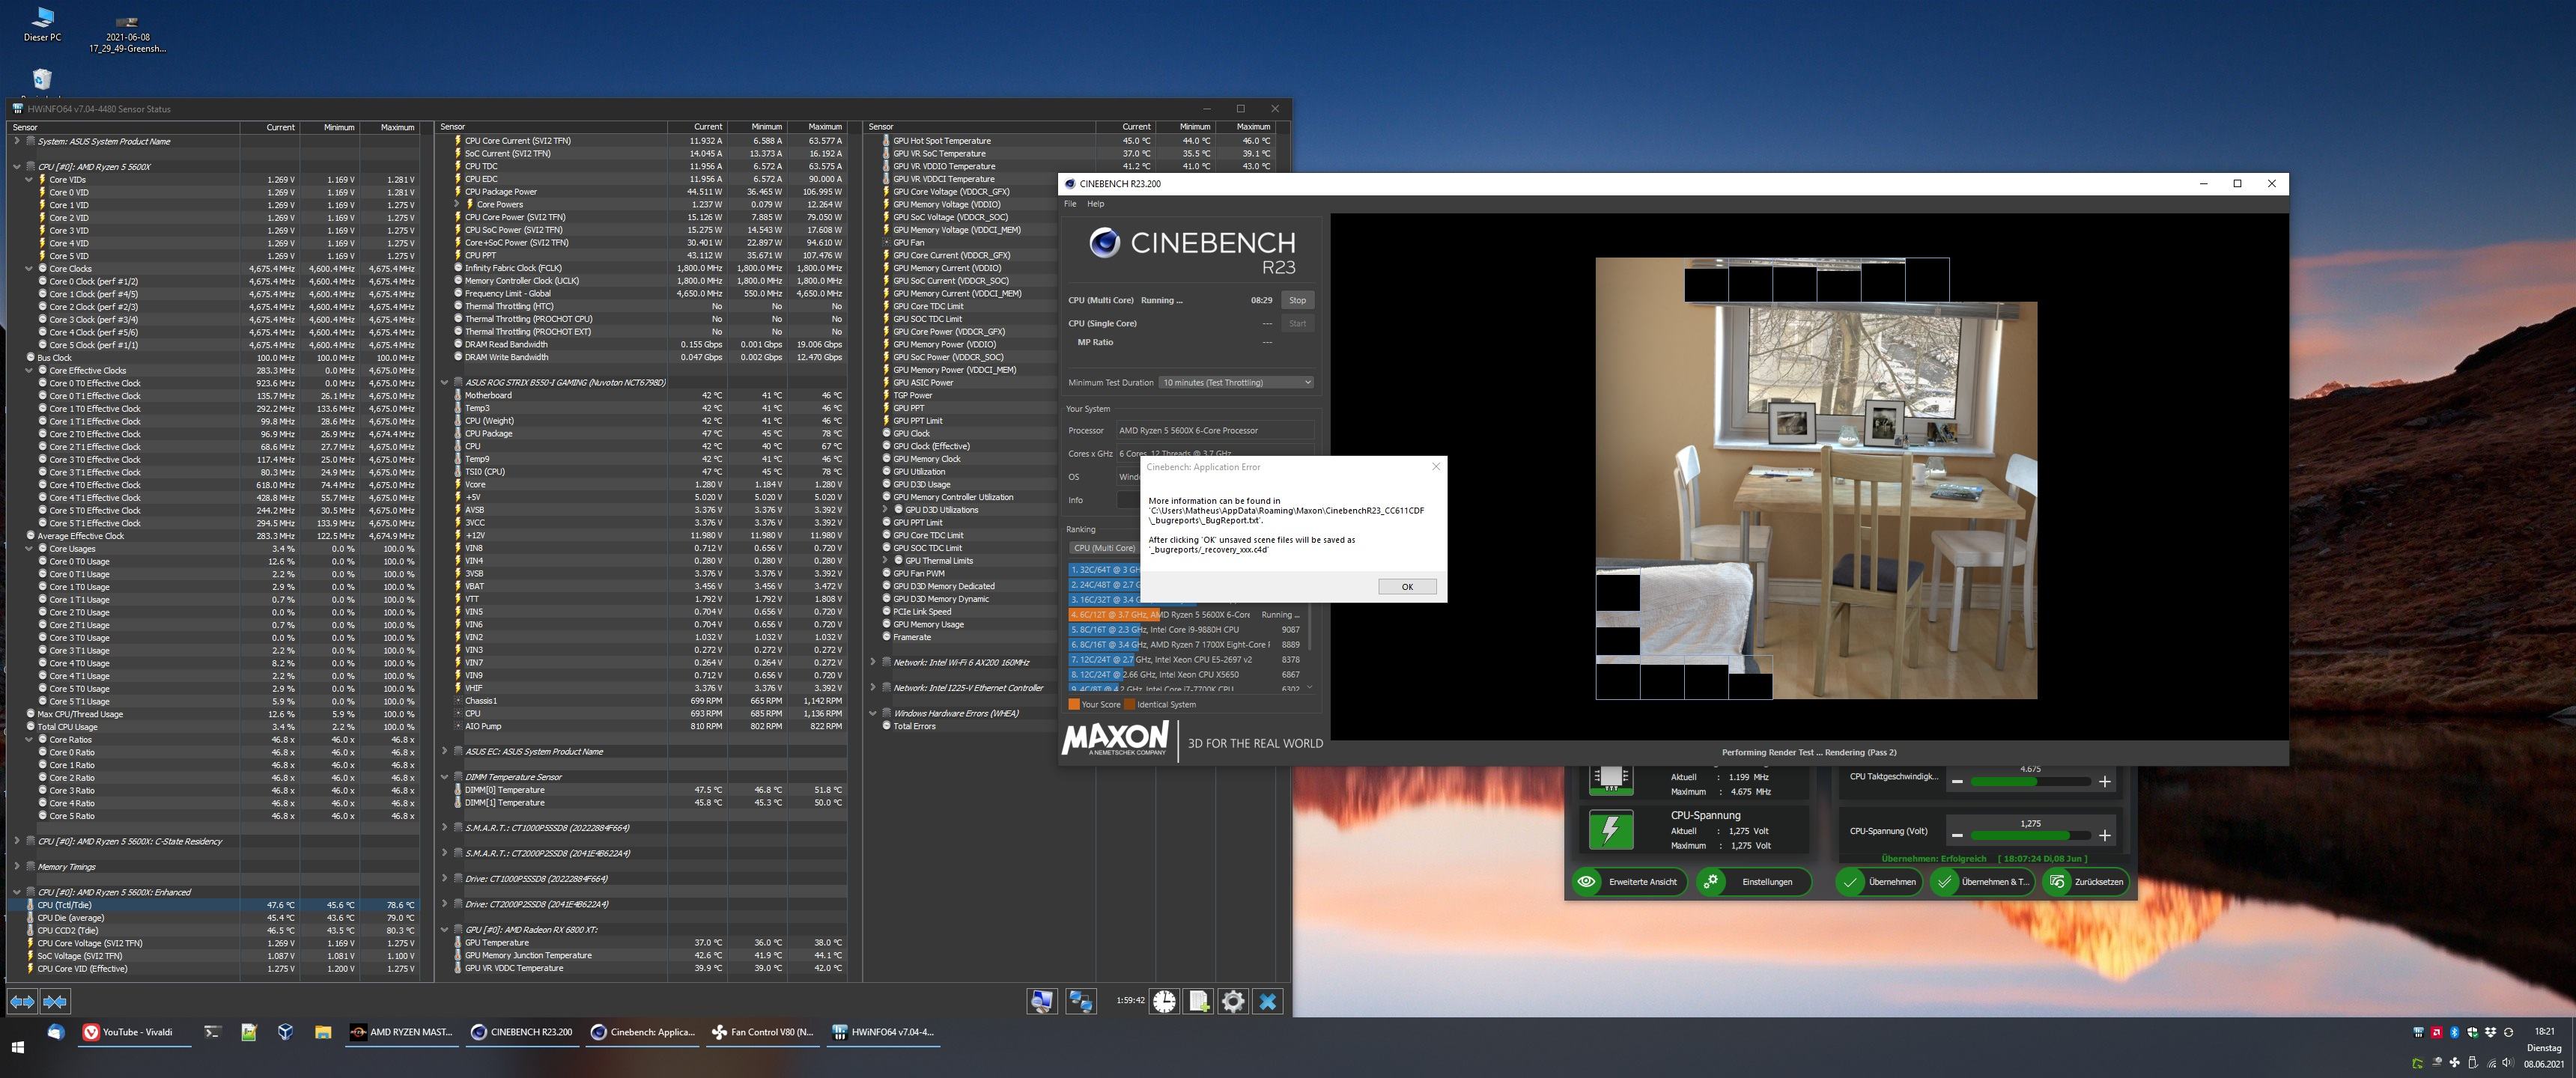Click the CPU-Spannung (Volt) green slider bar
Viewport: 2576px width, 1078px height.
2030,835
